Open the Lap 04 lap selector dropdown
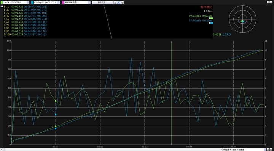Image resolution: width=274 pixels, height=151 pixels. tap(16, 2)
